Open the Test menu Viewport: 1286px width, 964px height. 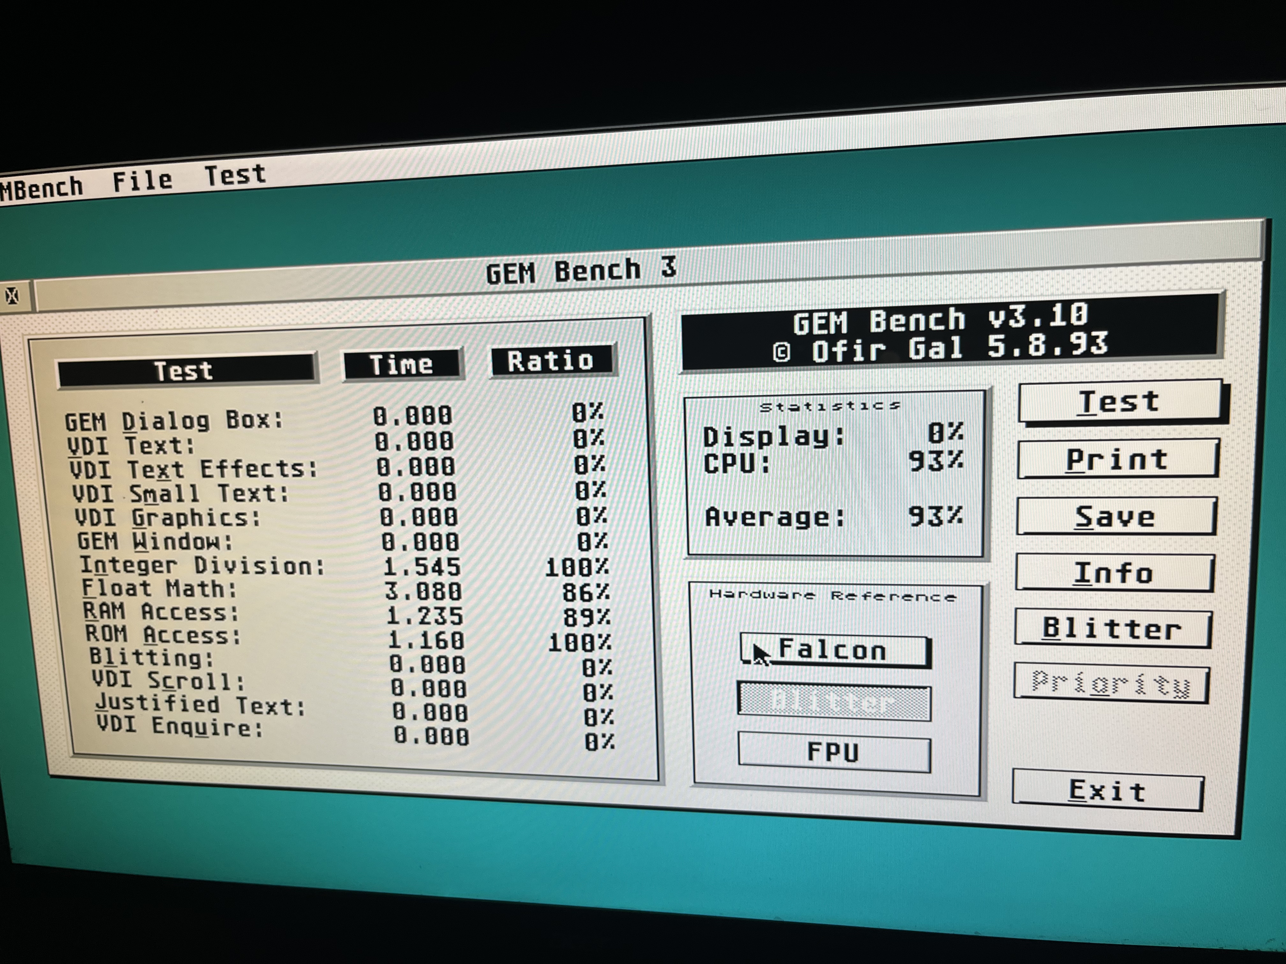point(235,174)
